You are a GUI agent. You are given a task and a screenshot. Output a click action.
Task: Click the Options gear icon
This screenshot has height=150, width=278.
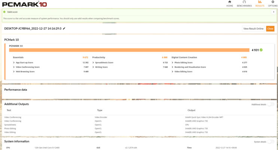(x=273, y=2)
